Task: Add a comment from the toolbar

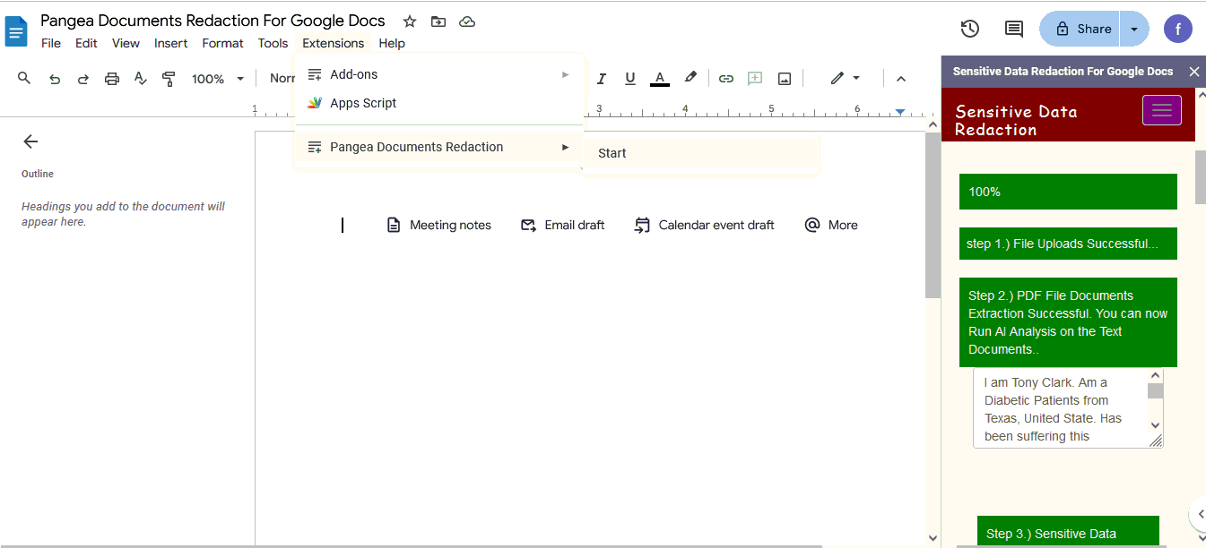Action: pos(755,79)
